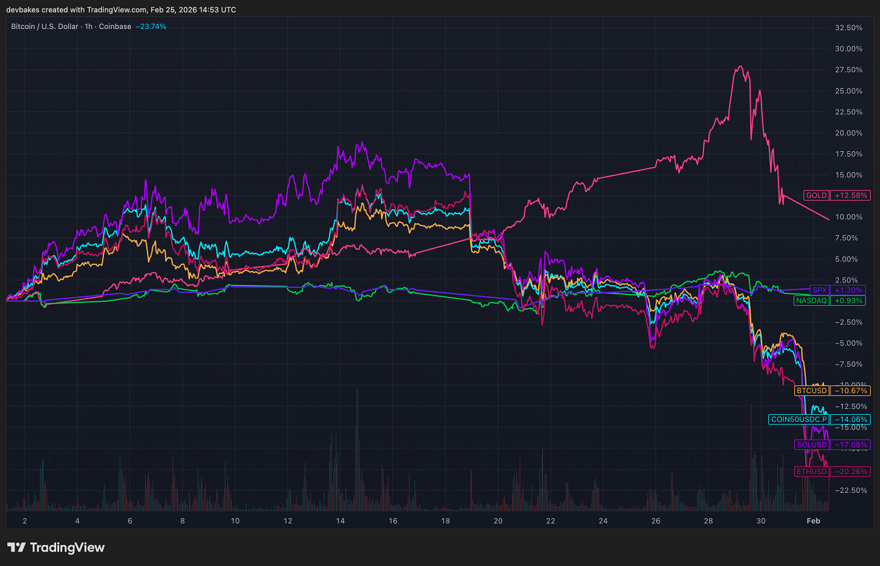
Task: Click date 16 on the time axis
Action: (393, 521)
